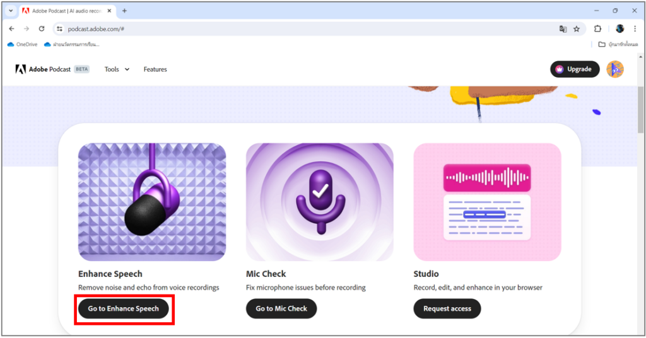The height and width of the screenshot is (338, 646).
Task: Go back to previous page
Action: 11,29
